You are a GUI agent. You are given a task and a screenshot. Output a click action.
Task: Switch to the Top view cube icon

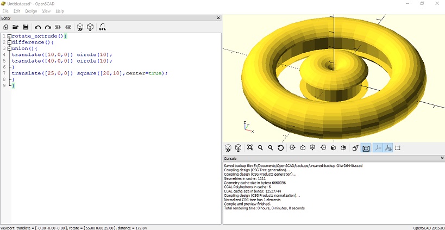[x=303, y=148]
